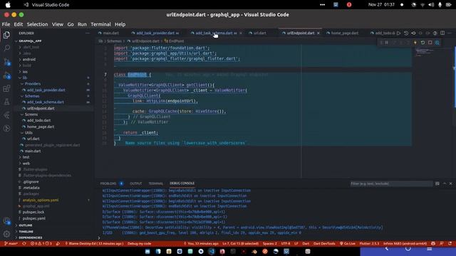Open Run and Debug view in activity bar
The width and height of the screenshot is (456, 256).
point(6,75)
